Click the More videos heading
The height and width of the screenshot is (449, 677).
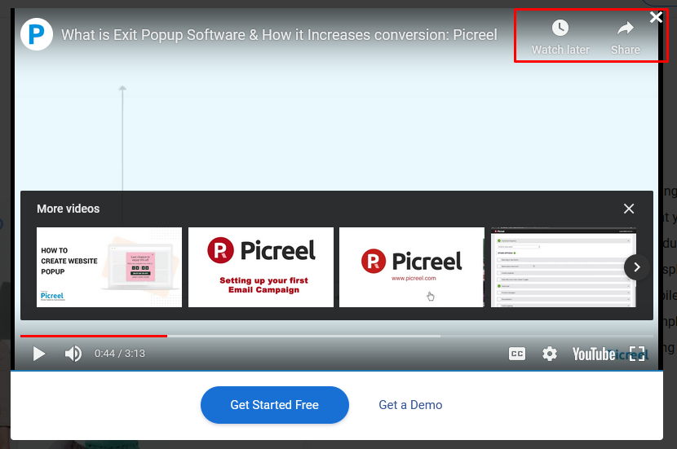pyautogui.click(x=69, y=209)
